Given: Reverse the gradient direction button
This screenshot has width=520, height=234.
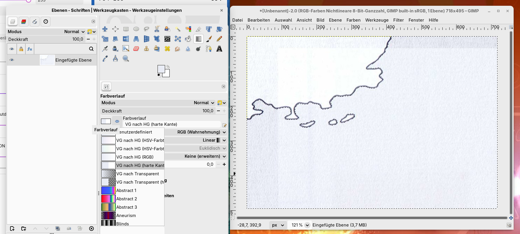Looking at the screenshot, I should [x=117, y=121].
